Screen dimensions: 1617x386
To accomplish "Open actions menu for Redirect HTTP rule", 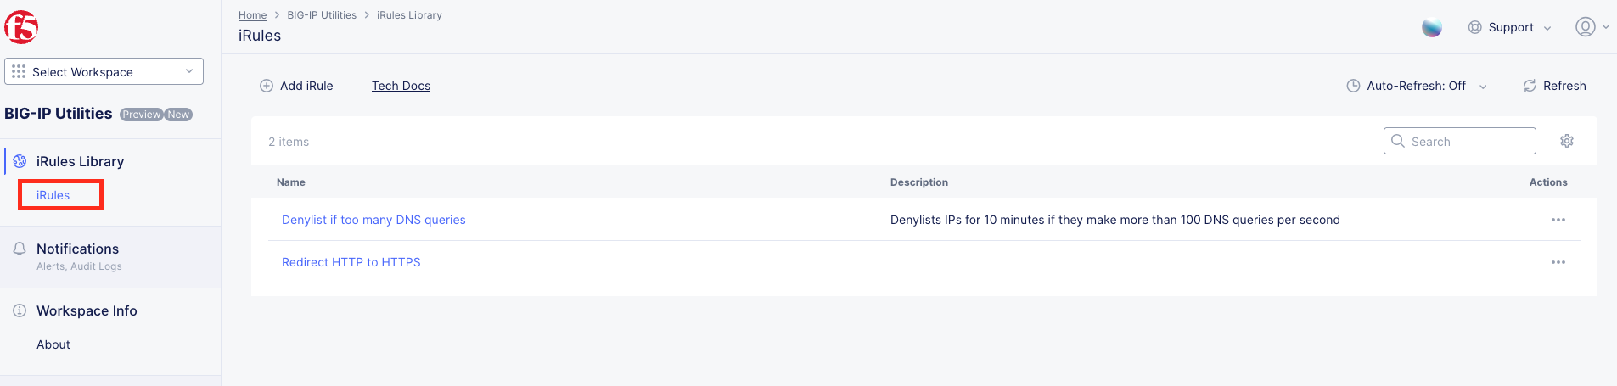I will coord(1558,262).
